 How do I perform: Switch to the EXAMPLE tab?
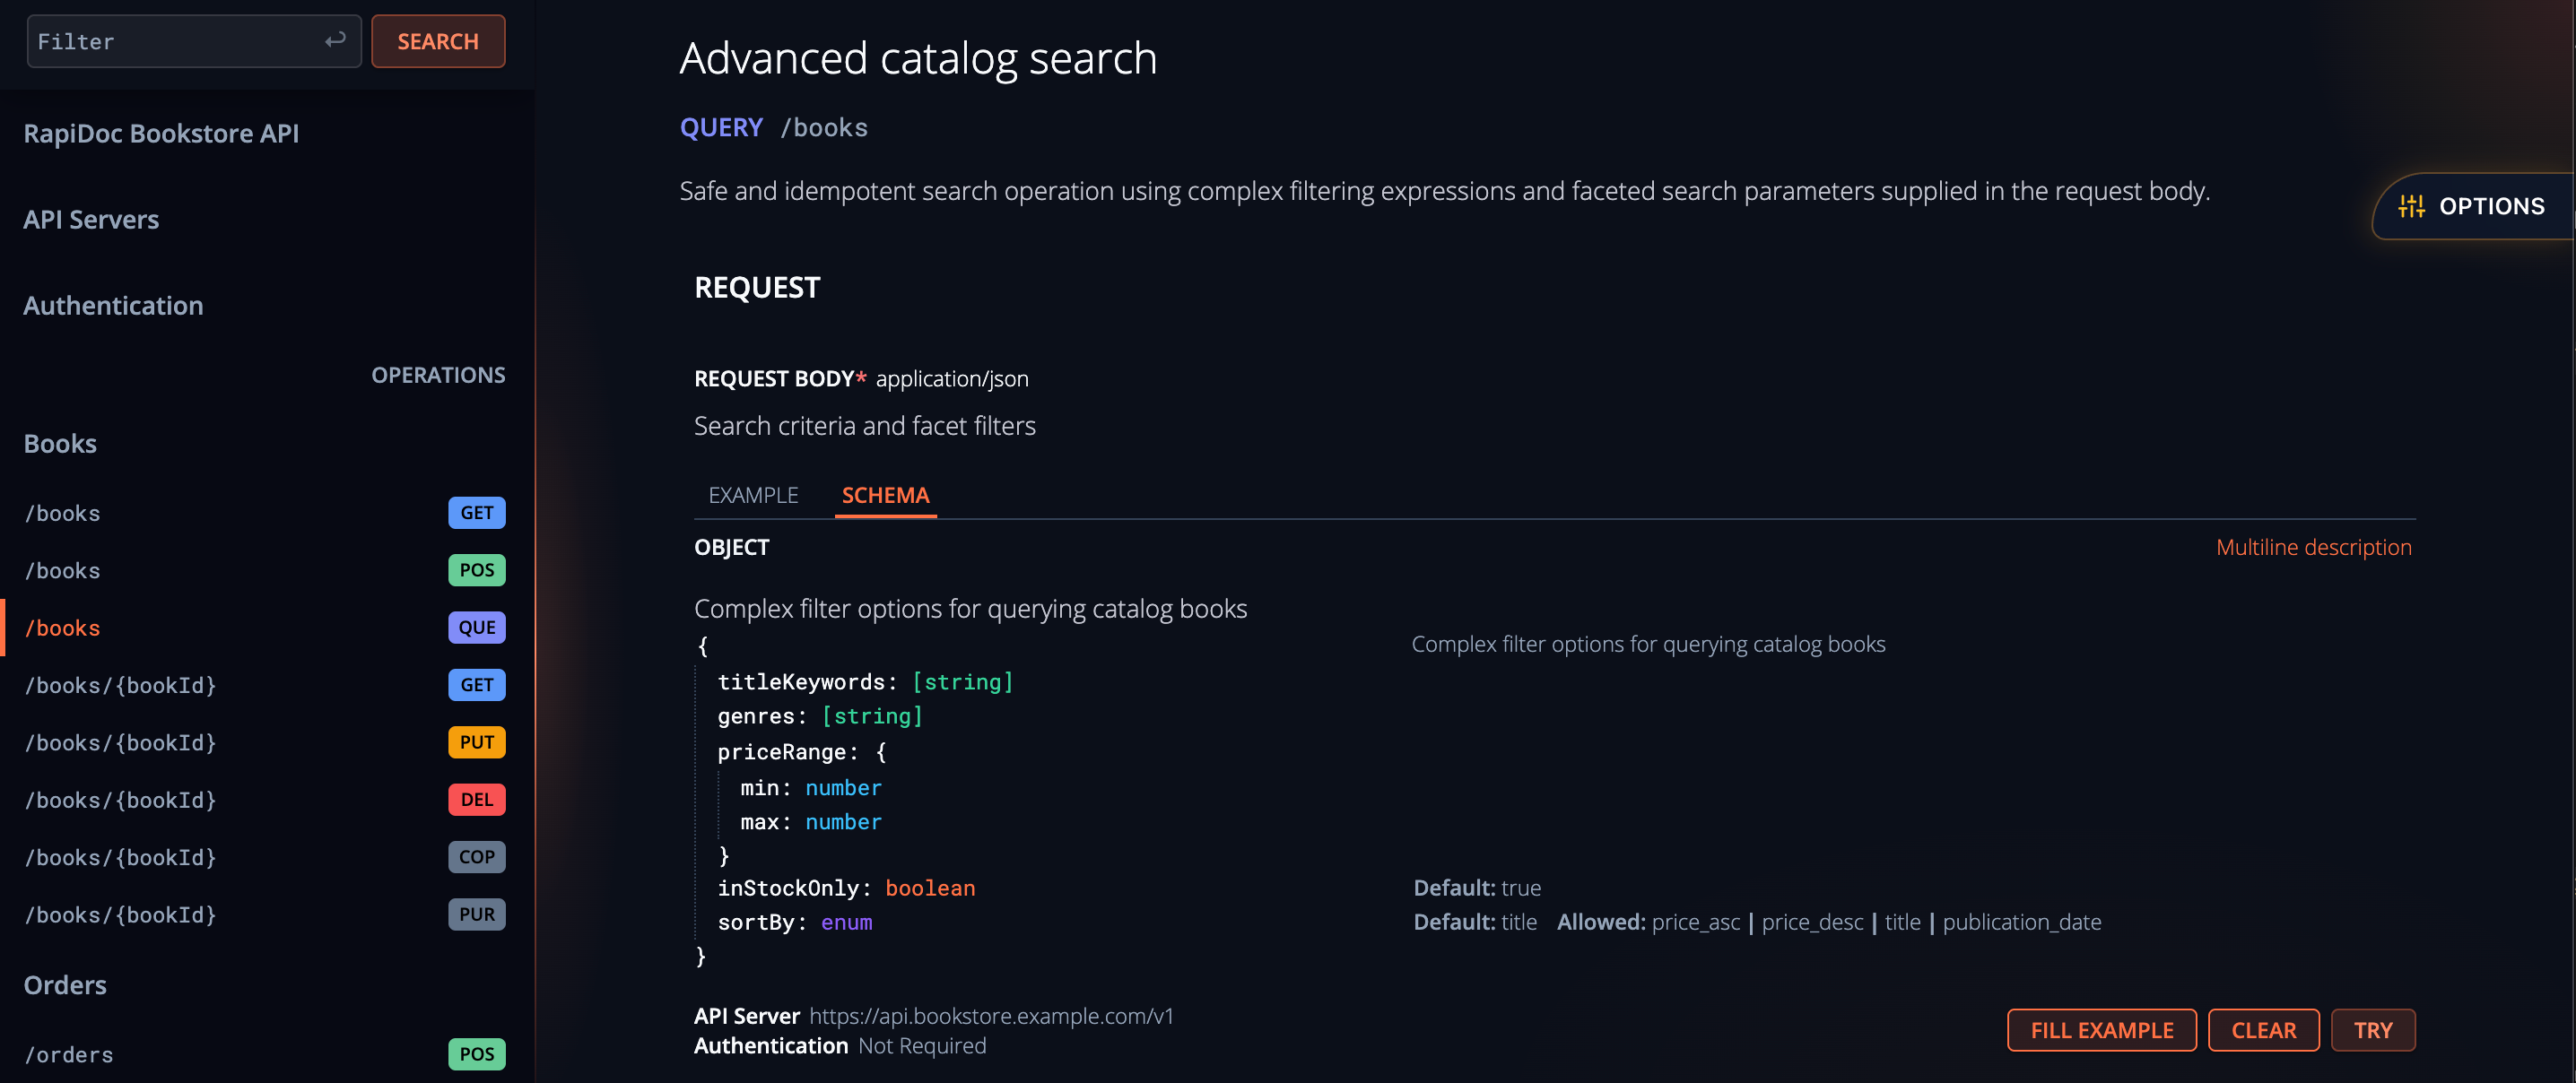point(753,495)
